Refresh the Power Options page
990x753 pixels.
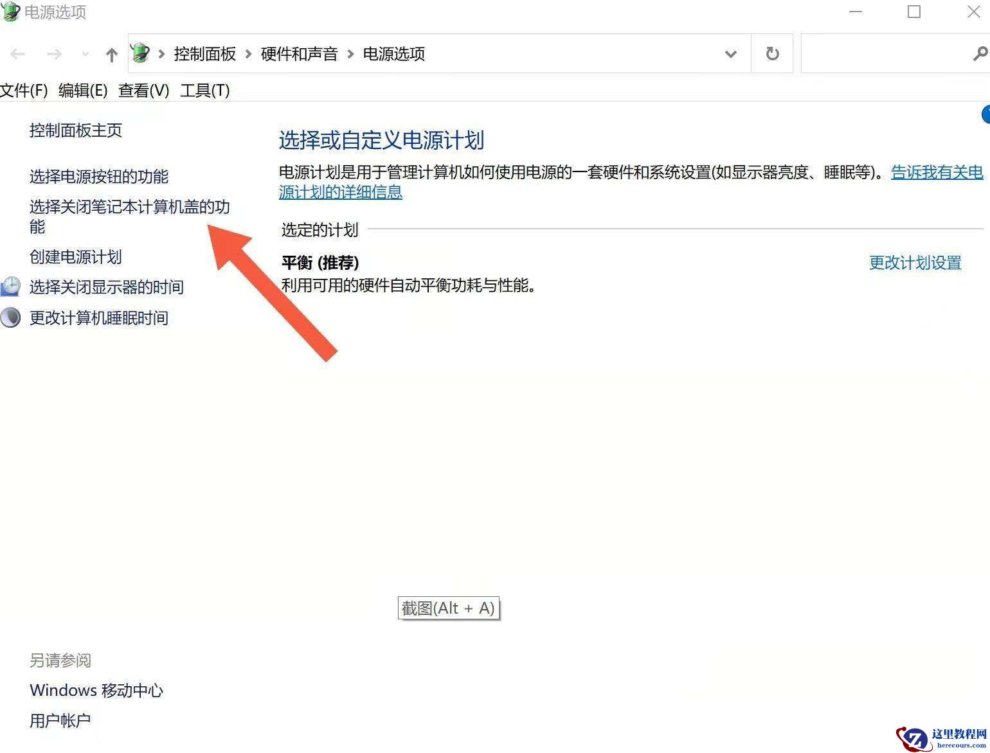point(773,53)
